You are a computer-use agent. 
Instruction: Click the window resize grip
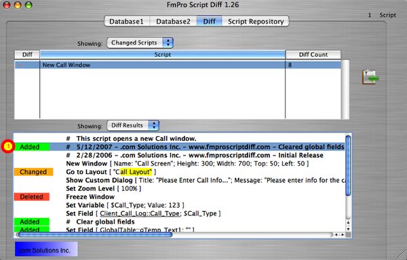[401, 255]
